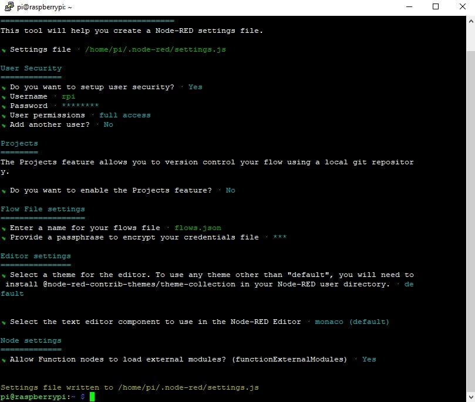Image resolution: width=475 pixels, height=402 pixels.
Task: Click the 'User Security' heading
Action: point(31,68)
